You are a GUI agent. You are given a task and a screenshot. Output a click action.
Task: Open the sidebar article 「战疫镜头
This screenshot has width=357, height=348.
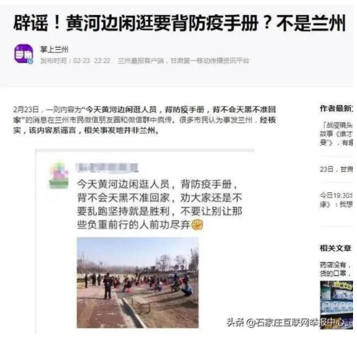(336, 134)
